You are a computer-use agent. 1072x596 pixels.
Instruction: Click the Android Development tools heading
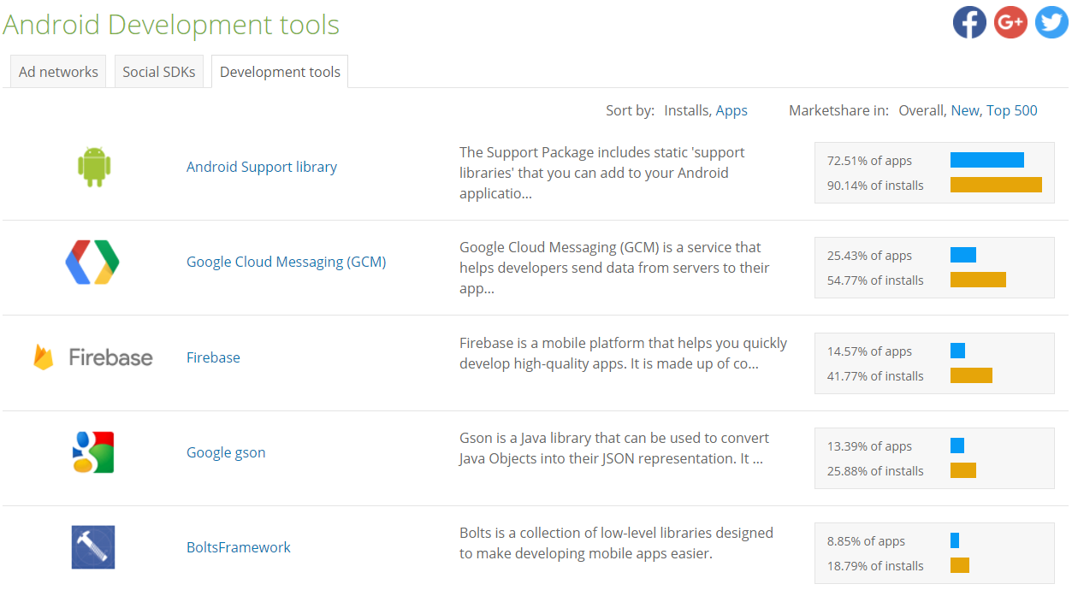click(x=171, y=25)
